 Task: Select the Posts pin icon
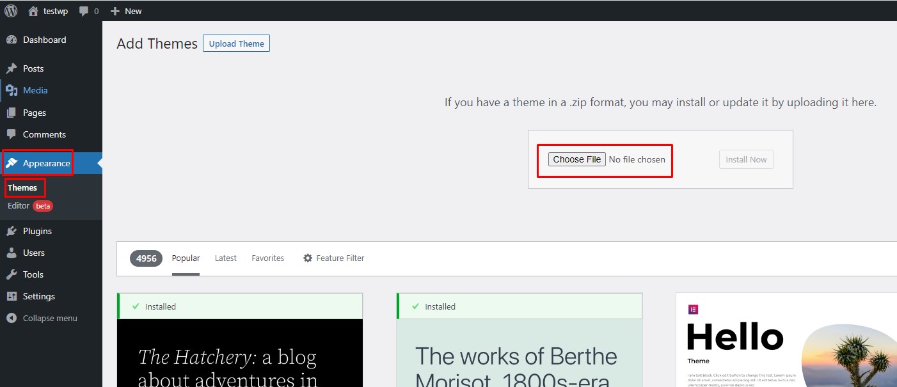(x=12, y=68)
